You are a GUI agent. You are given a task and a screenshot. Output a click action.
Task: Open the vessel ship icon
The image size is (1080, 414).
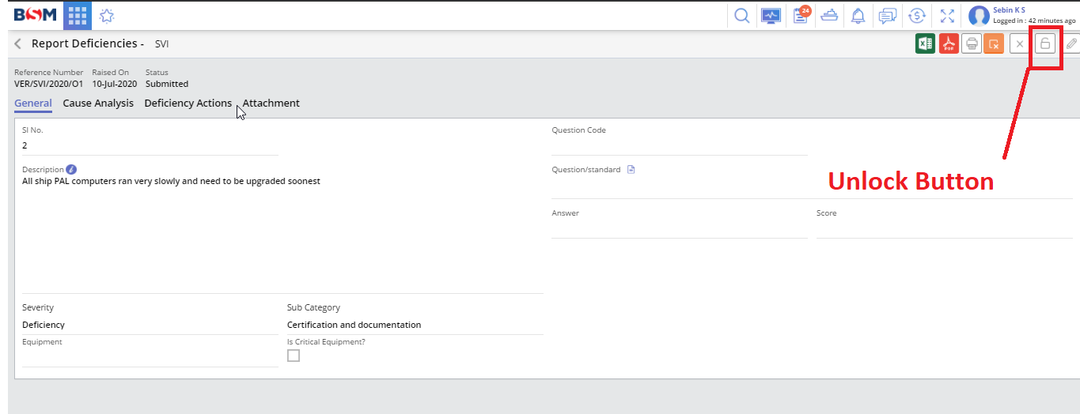(830, 16)
